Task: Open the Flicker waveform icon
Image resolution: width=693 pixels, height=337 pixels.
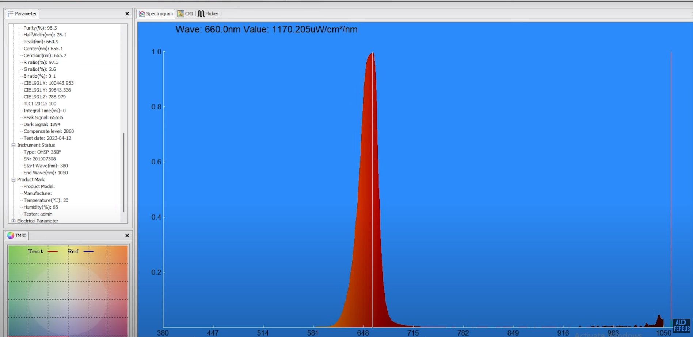Action: (201, 13)
